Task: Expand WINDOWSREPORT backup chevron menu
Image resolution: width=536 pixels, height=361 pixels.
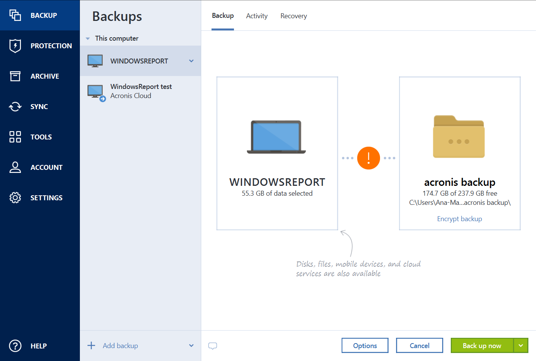Action: tap(191, 61)
